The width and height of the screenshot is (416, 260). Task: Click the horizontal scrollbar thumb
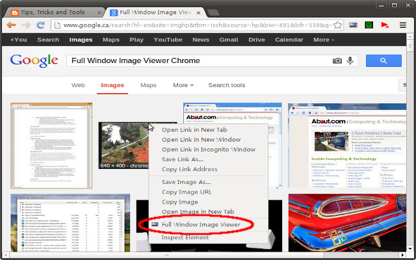point(166,255)
